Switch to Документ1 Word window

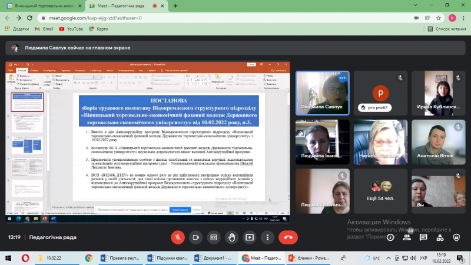(x=214, y=258)
